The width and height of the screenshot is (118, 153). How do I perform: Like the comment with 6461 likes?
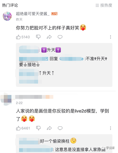[x=23, y=128]
